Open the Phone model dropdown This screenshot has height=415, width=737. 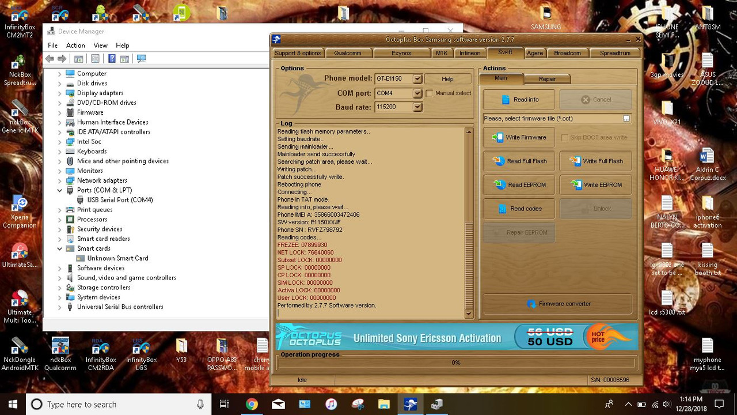(417, 79)
